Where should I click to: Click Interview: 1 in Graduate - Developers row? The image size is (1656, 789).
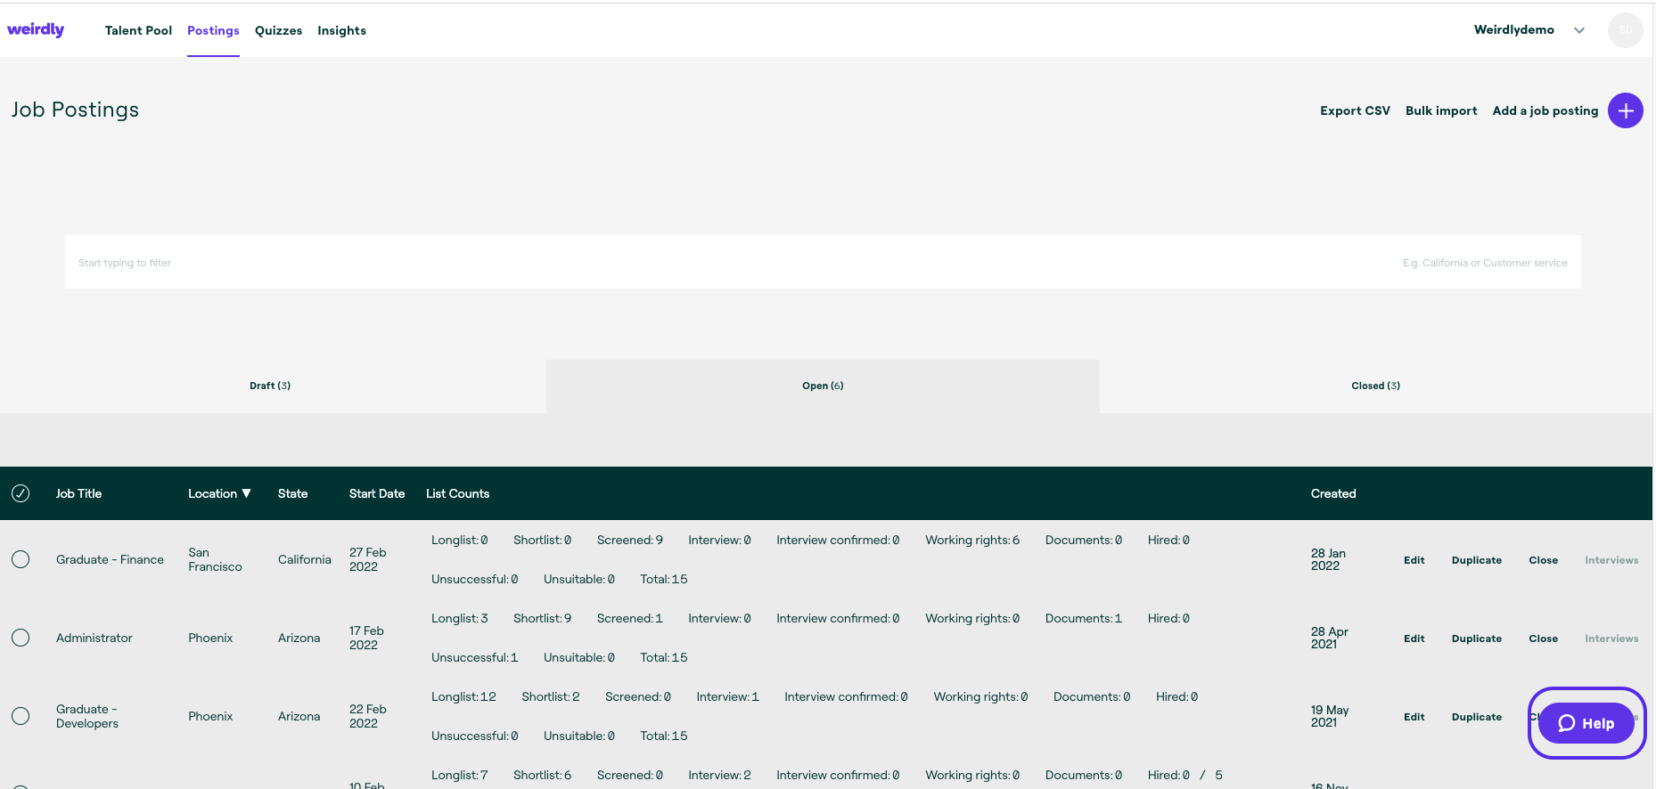point(728,696)
